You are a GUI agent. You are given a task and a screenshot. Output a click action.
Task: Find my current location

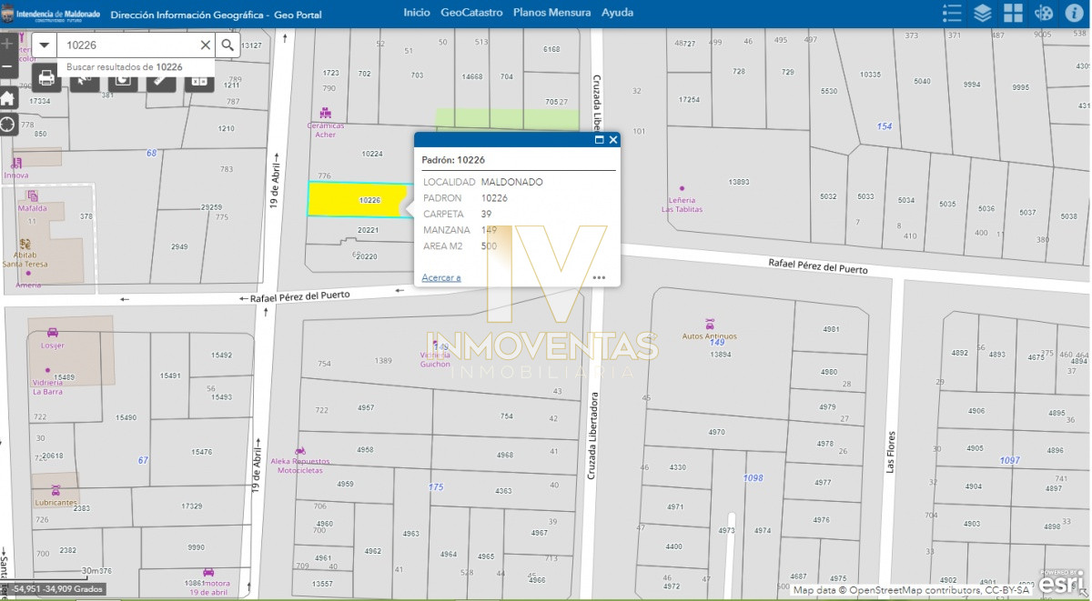[x=7, y=125]
